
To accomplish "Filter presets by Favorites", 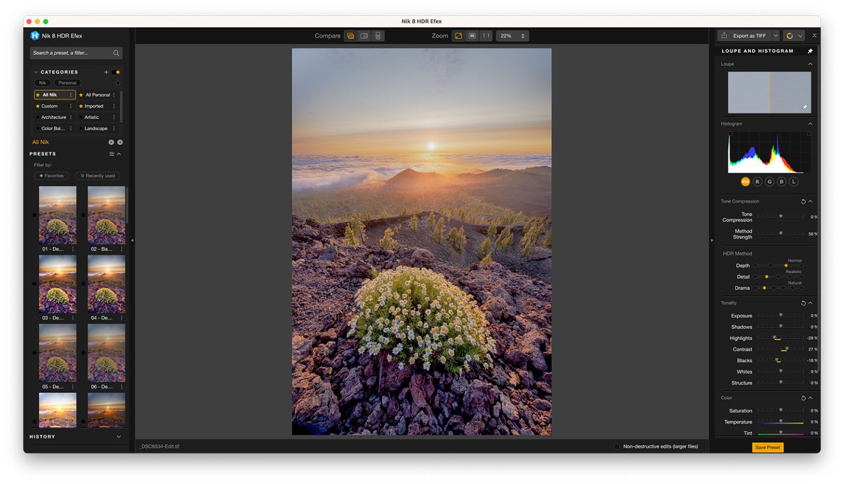I will click(51, 176).
